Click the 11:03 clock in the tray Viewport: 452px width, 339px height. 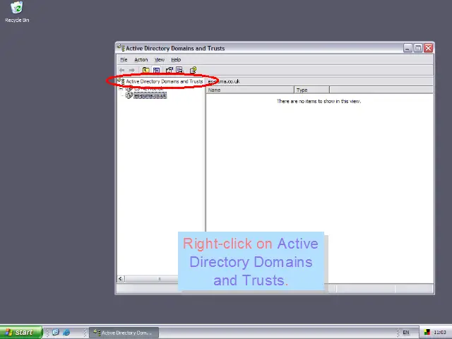point(439,333)
